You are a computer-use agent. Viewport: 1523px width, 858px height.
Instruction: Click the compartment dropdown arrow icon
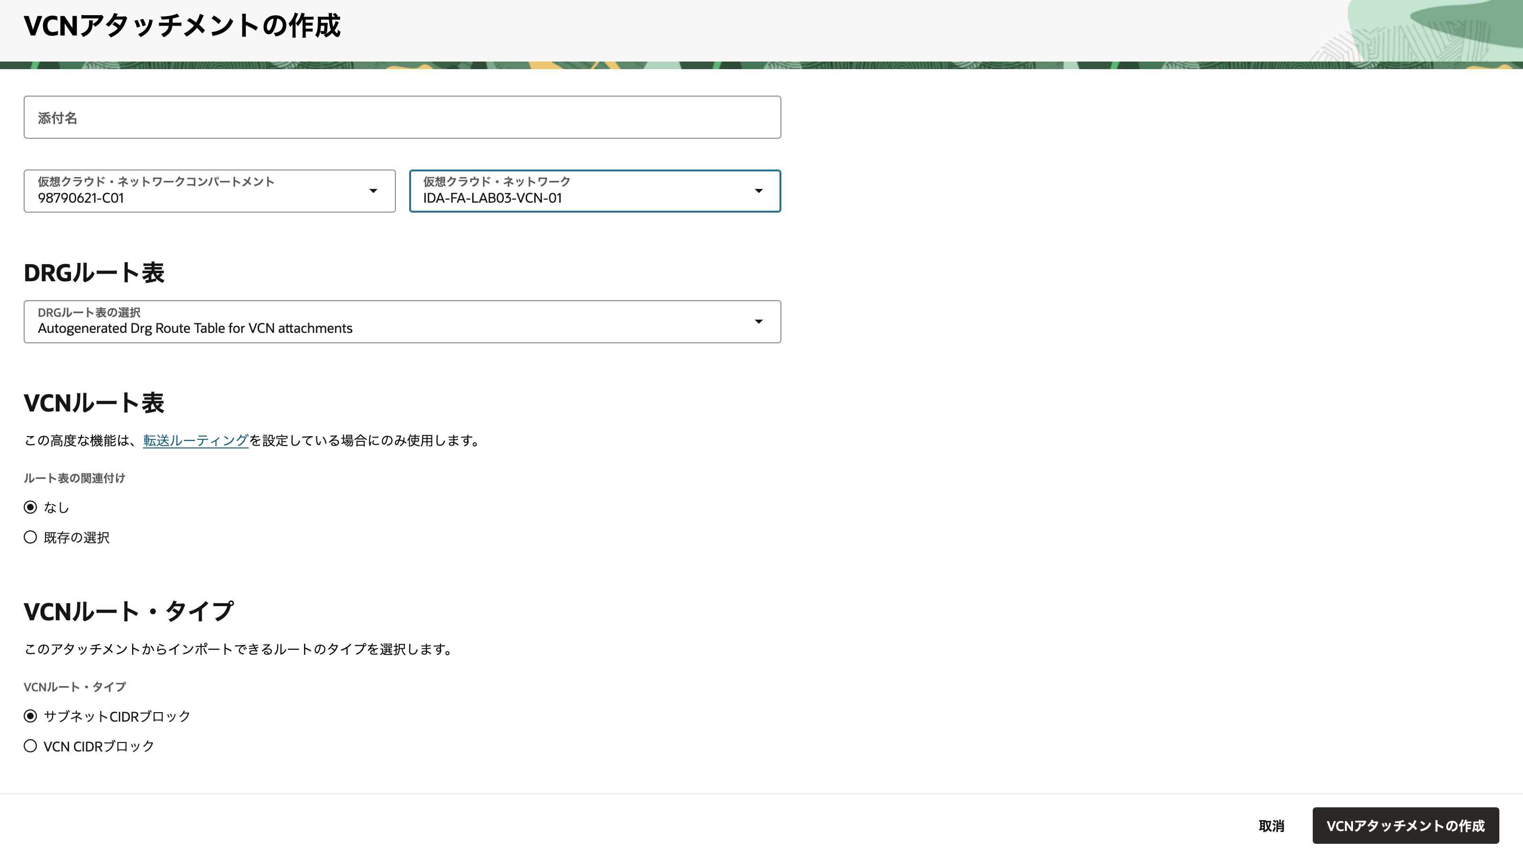pyautogui.click(x=373, y=191)
